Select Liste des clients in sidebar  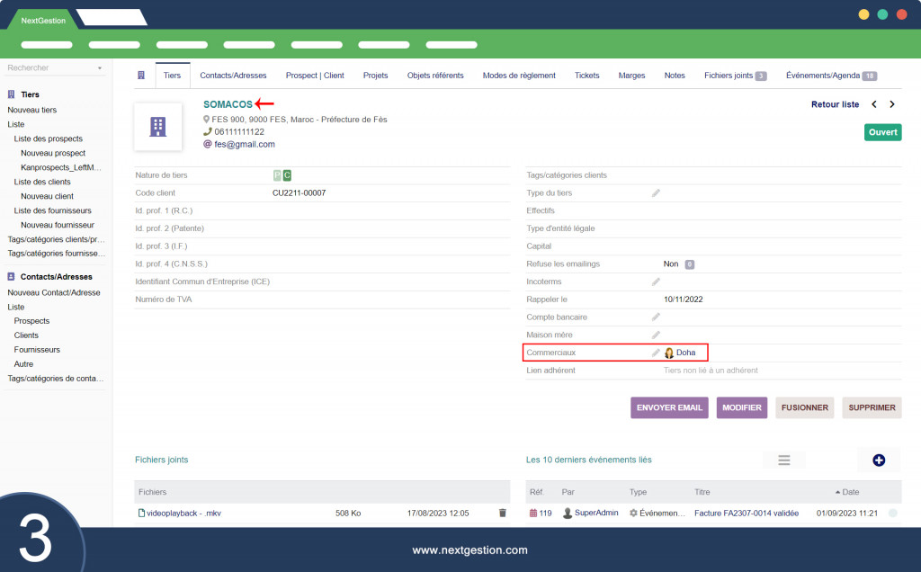pos(42,182)
